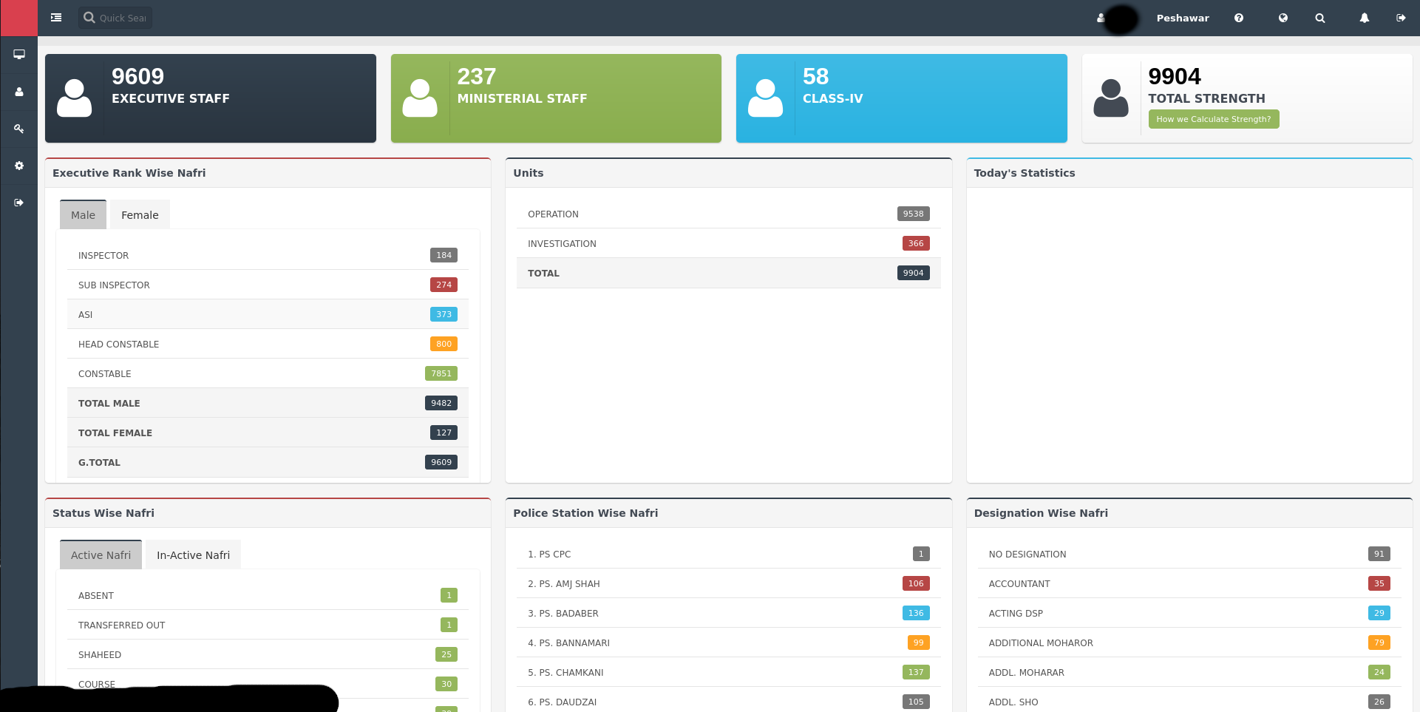The image size is (1420, 712).
Task: Click the 9609 Executive Staff number
Action: 137,76
